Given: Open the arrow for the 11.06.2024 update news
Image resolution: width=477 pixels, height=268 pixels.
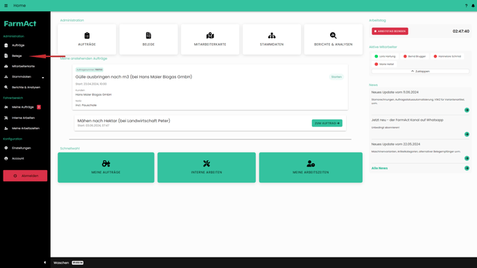Looking at the screenshot, I should tap(467, 110).
